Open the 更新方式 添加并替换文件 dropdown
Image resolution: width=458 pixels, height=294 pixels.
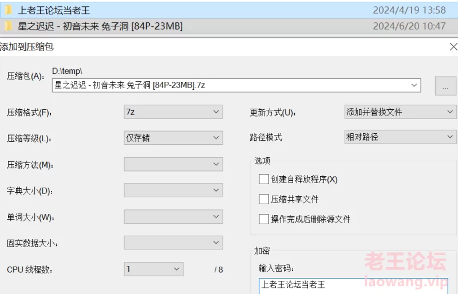coord(400,112)
